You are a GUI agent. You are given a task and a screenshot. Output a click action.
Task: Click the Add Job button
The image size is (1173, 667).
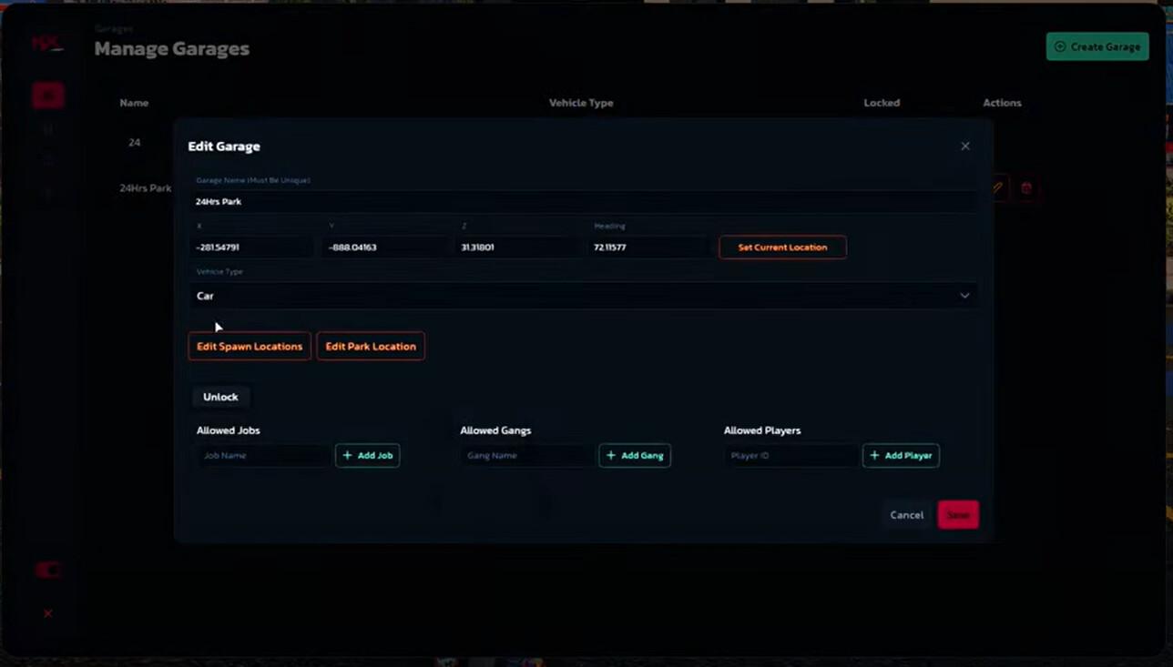pos(368,455)
